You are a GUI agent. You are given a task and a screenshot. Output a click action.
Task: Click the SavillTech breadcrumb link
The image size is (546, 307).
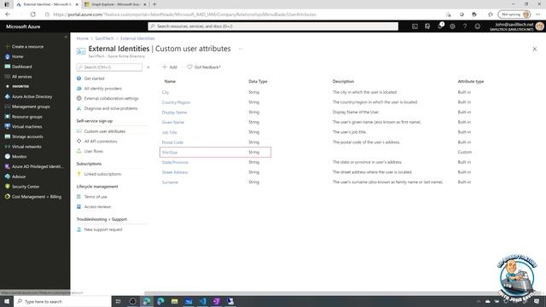[x=104, y=38]
